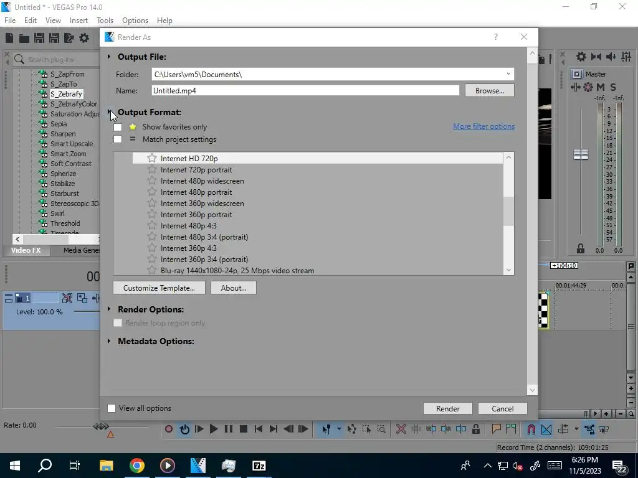Click the New project icon in main toolbar
The width and height of the screenshot is (638, 478).
pos(9,38)
